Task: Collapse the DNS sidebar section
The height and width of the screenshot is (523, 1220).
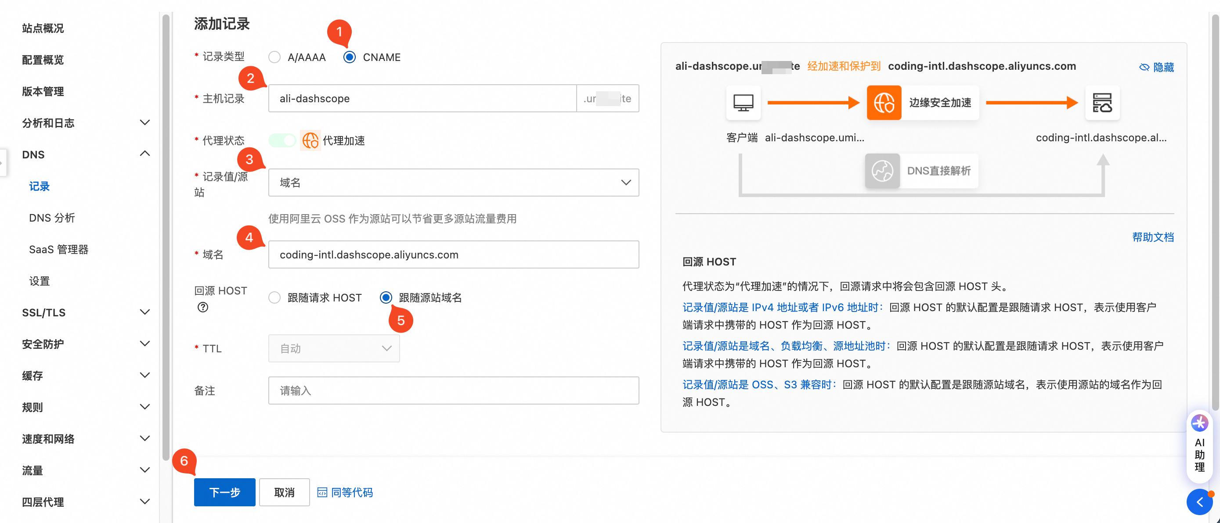Action: pyautogui.click(x=145, y=154)
